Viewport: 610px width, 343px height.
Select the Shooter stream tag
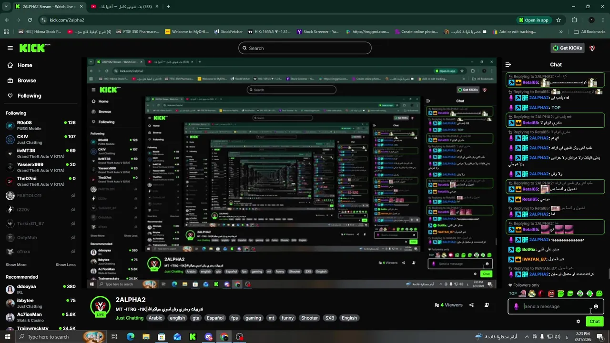tap(309, 318)
